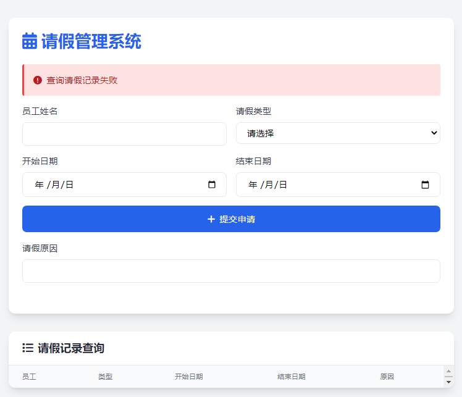Submit the form with 提交申请 button
Viewport: 462px width, 397px height.
(x=231, y=219)
